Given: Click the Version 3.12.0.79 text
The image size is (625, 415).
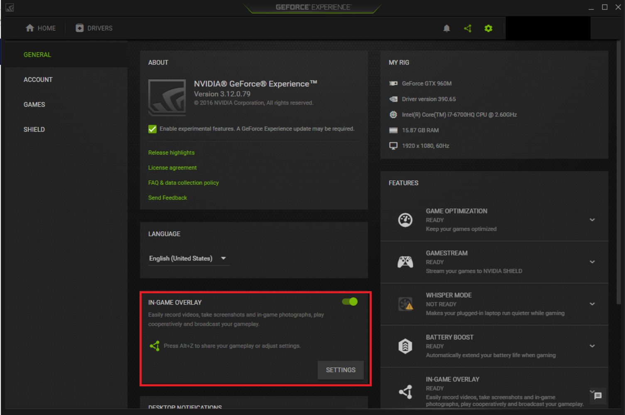Looking at the screenshot, I should pyautogui.click(x=222, y=94).
